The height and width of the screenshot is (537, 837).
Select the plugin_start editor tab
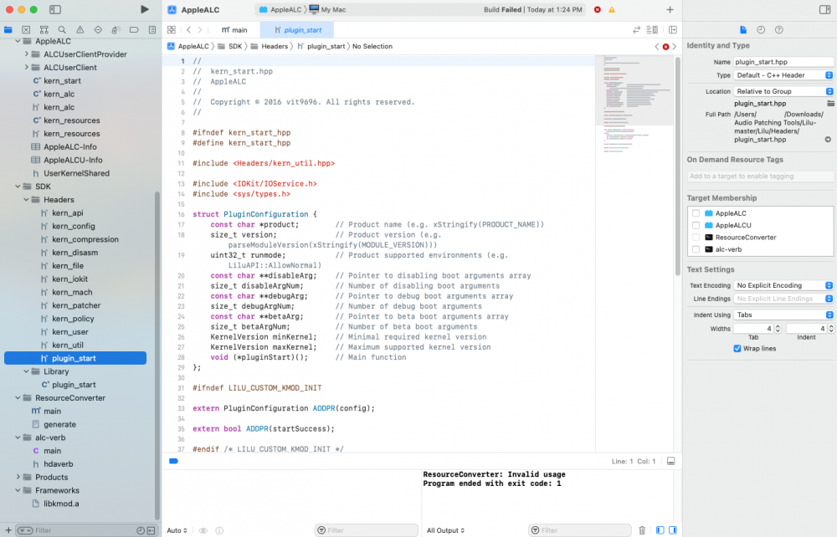(x=297, y=30)
